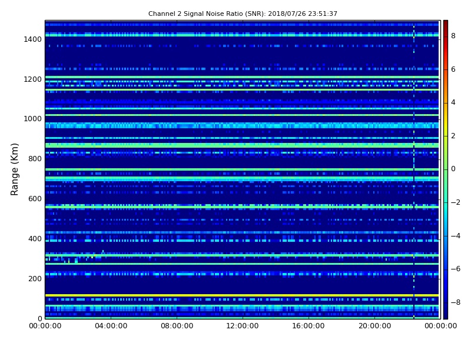The height and width of the screenshot is (353, 471).
Task: Click the colorbar label −6
Action: 456,269
